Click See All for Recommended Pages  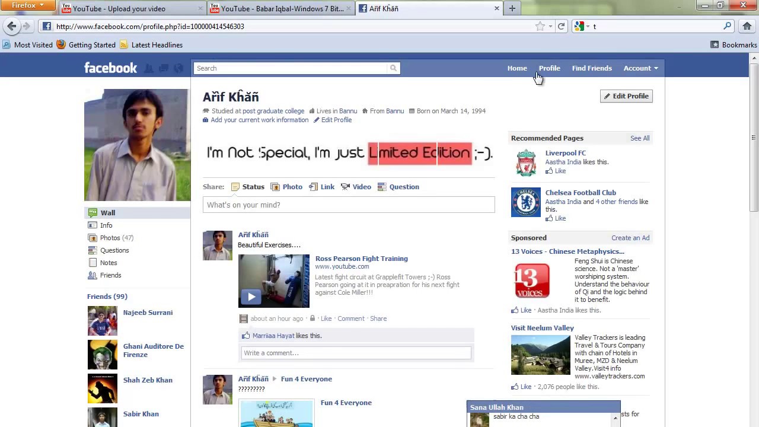[640, 138]
